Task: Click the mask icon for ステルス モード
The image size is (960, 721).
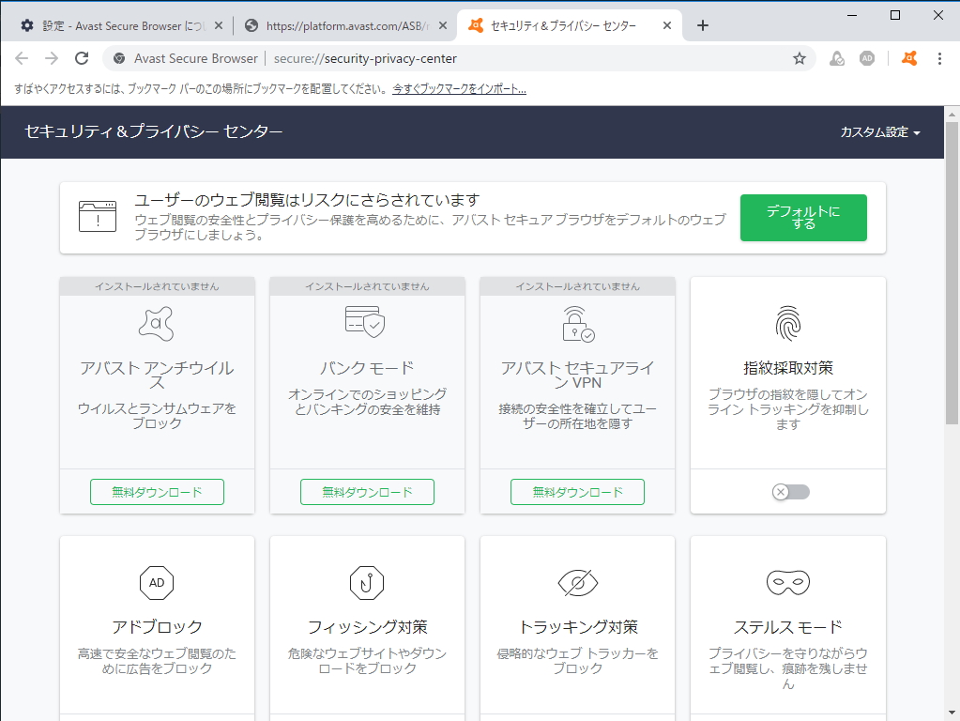Action: [786, 582]
